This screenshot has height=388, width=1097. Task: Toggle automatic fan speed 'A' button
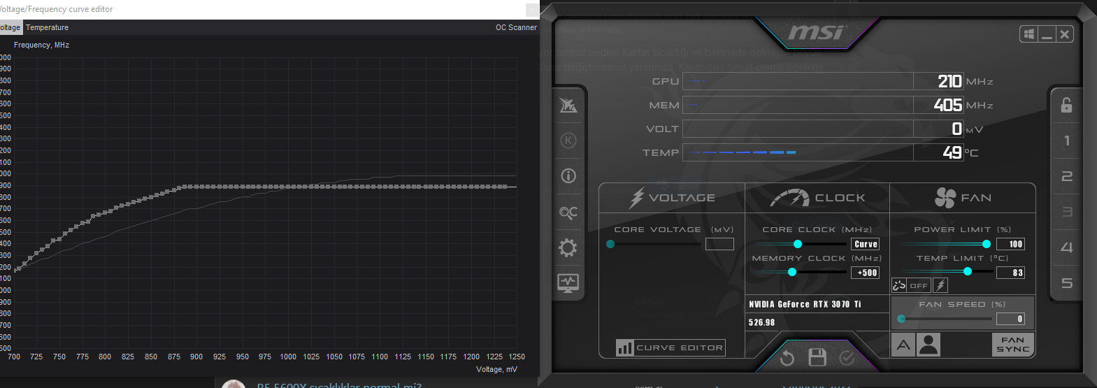903,345
